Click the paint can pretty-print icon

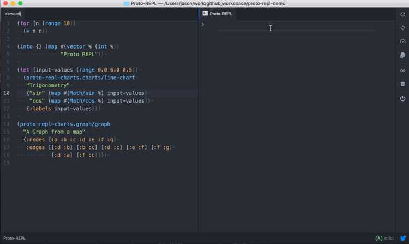(x=403, y=55)
